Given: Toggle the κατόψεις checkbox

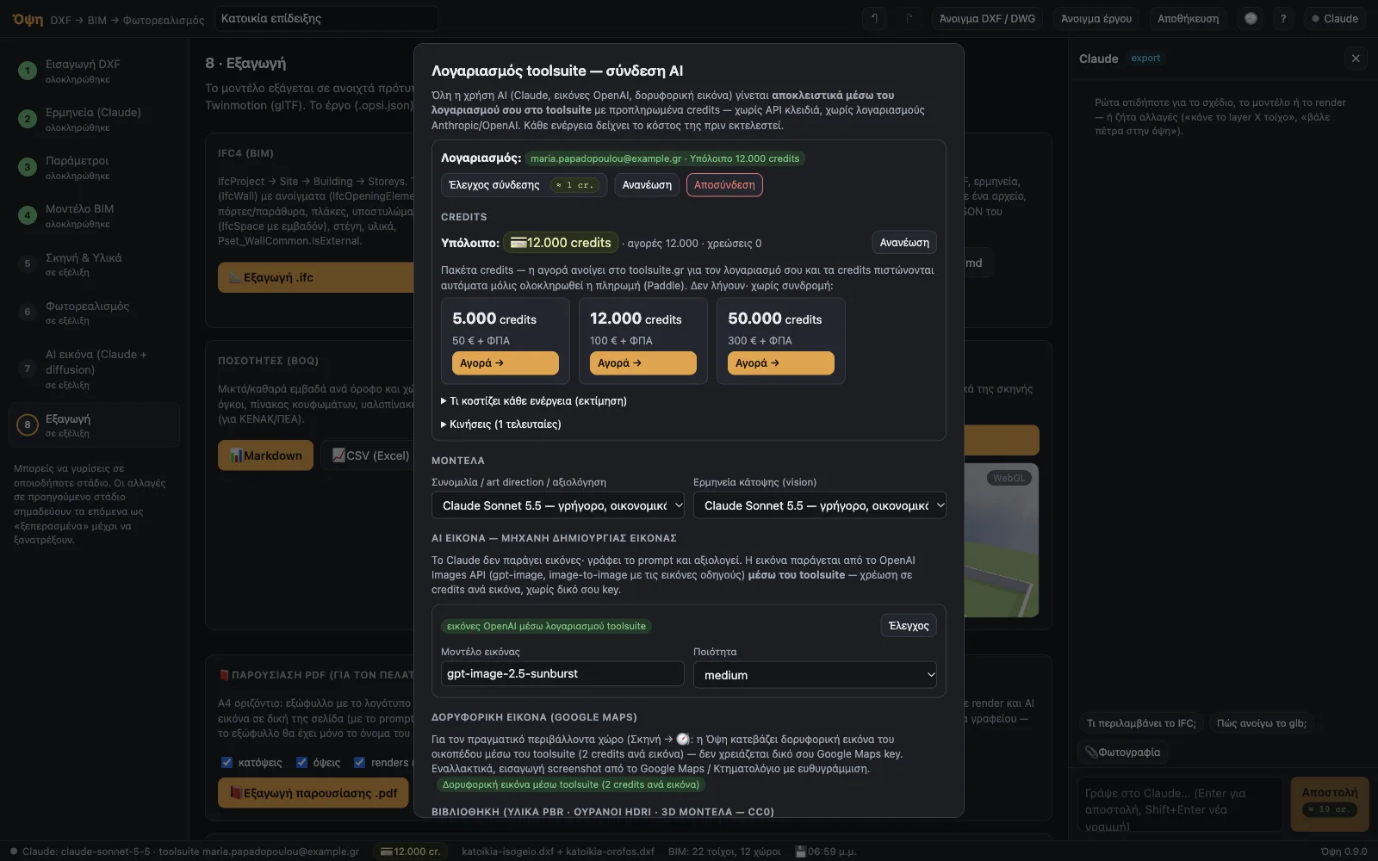Looking at the screenshot, I should pos(227,762).
